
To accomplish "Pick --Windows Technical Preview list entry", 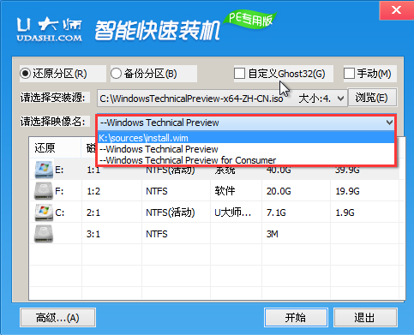I will click(246, 149).
